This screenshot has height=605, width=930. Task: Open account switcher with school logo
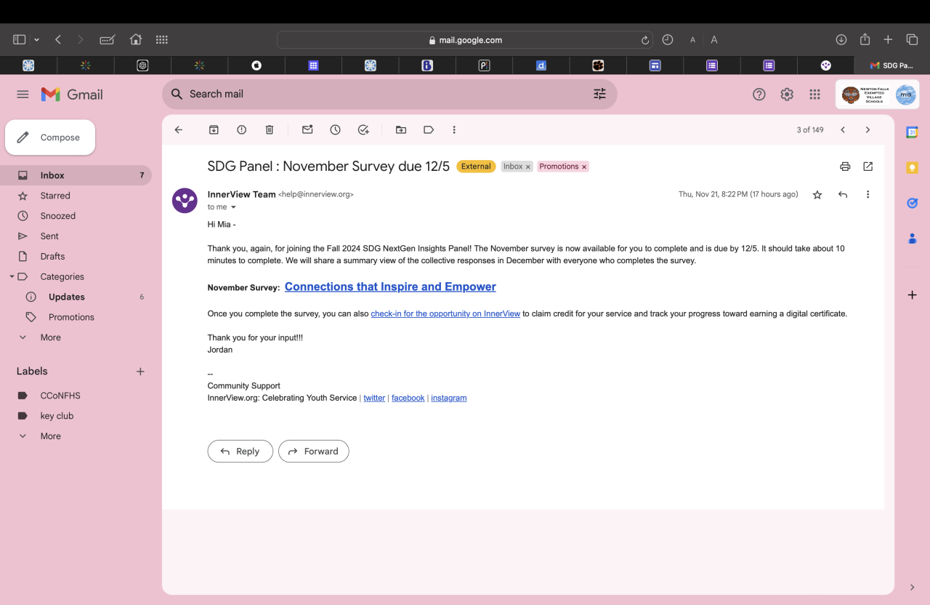[x=878, y=95]
